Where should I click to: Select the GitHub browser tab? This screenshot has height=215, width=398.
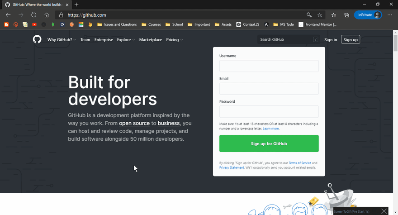click(x=37, y=5)
